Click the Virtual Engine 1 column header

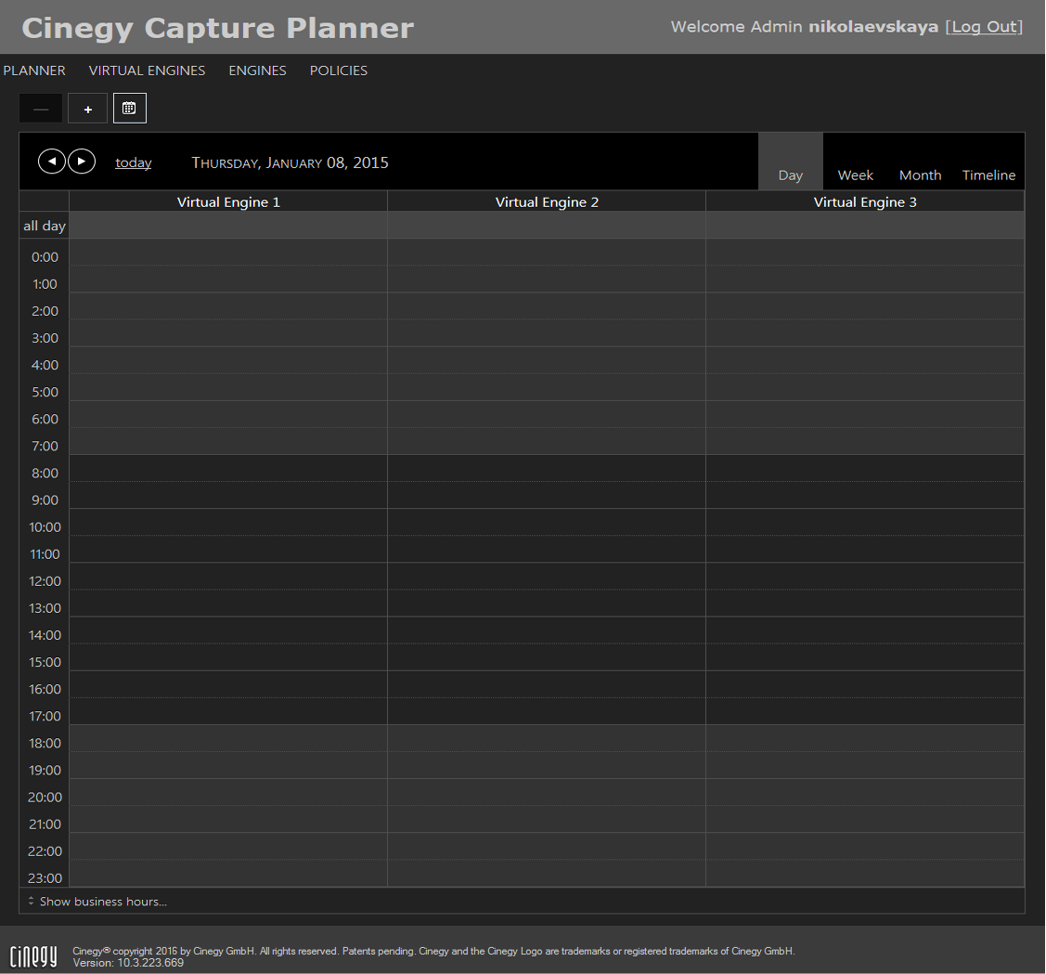228,201
